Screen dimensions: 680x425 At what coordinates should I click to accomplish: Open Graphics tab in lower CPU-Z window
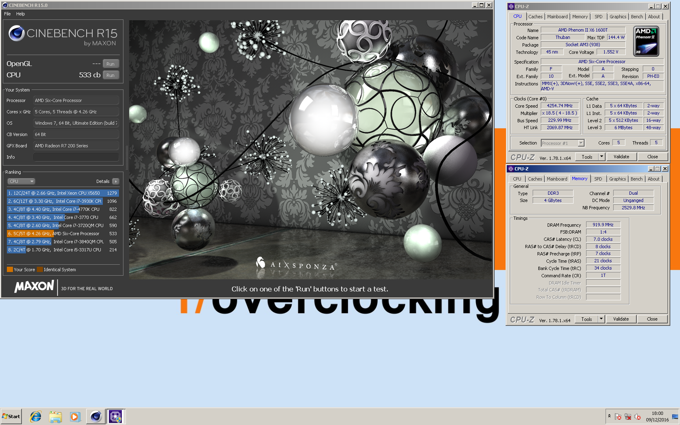tap(617, 179)
